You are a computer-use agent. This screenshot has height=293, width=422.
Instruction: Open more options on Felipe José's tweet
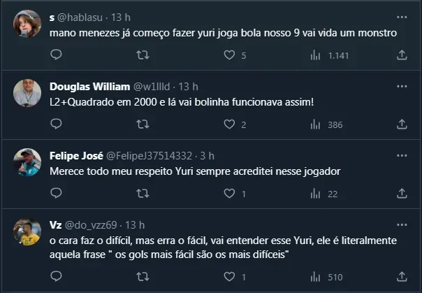(x=402, y=155)
